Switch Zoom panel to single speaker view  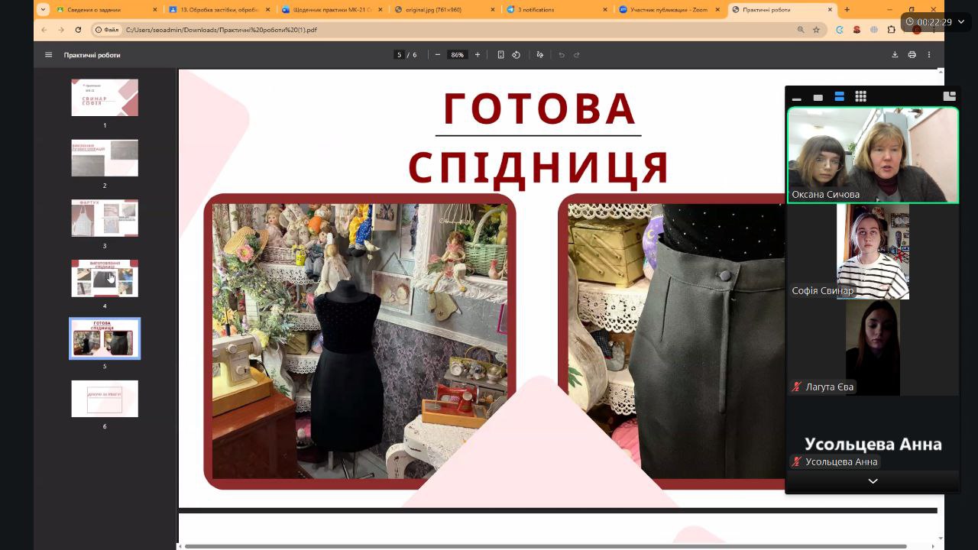click(818, 97)
